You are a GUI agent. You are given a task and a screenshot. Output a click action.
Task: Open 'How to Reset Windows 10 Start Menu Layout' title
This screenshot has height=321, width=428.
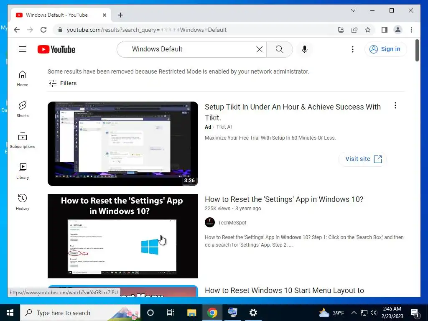coord(284,290)
